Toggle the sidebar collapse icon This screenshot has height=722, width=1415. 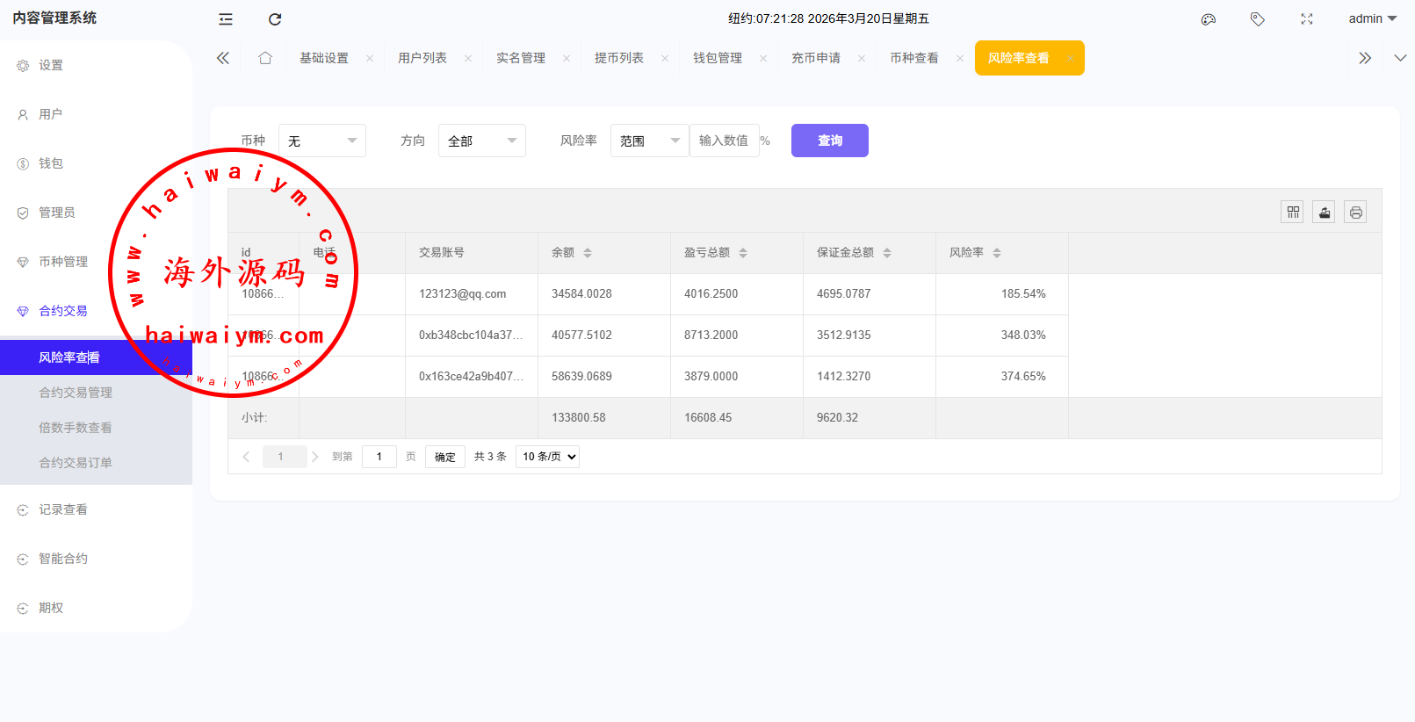(226, 19)
